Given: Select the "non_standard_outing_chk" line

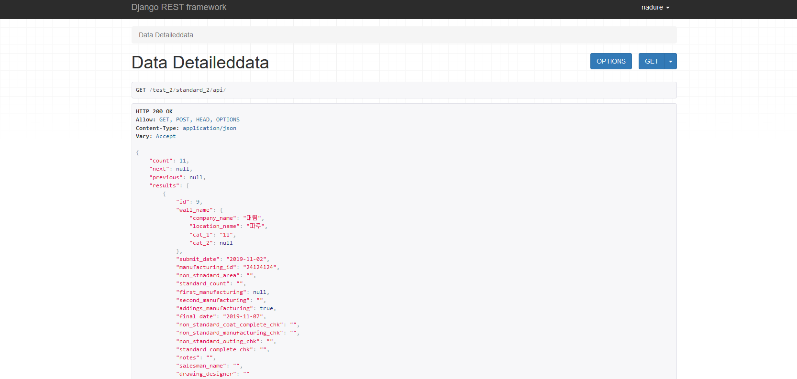Looking at the screenshot, I should [226, 341].
